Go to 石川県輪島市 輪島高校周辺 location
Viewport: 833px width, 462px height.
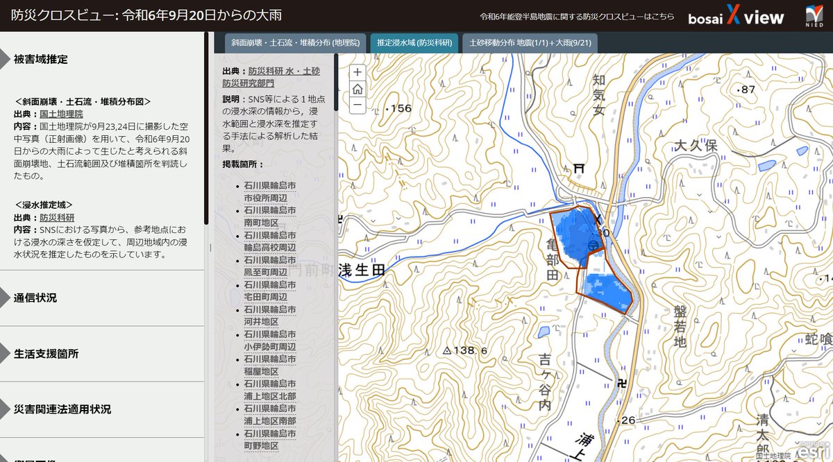[x=270, y=242]
